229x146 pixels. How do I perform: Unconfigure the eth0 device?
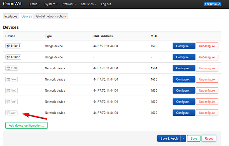(x=207, y=68)
